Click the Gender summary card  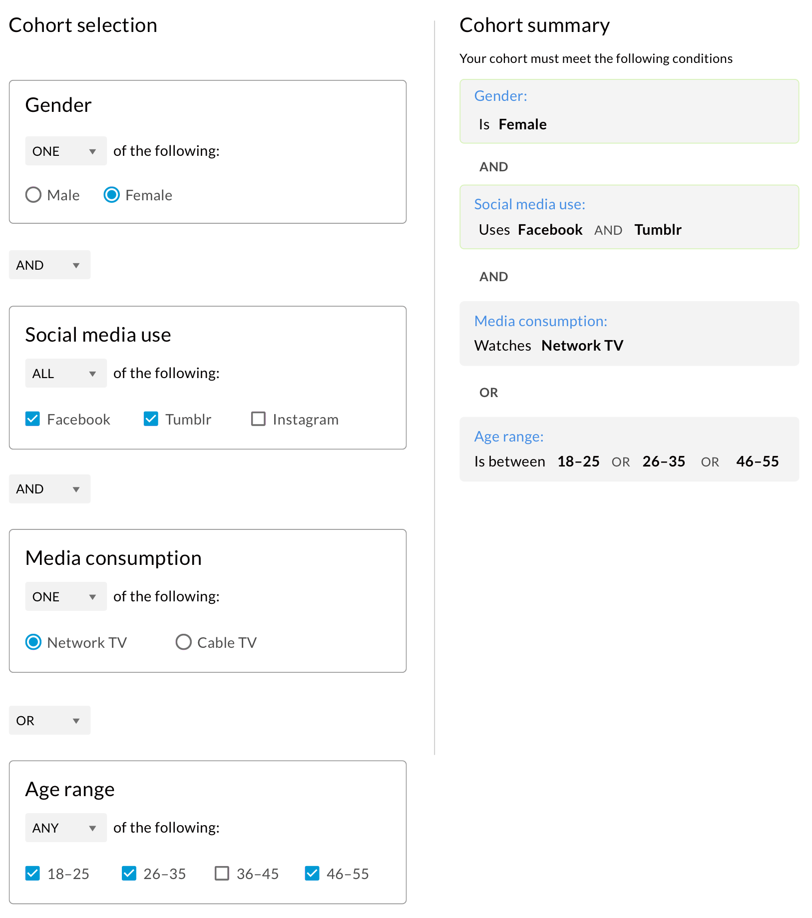(629, 111)
